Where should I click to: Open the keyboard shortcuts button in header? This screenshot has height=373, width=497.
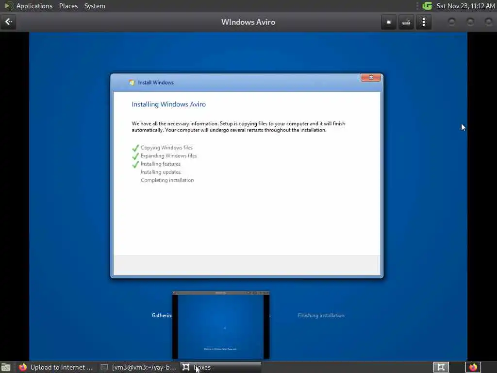tap(406, 22)
